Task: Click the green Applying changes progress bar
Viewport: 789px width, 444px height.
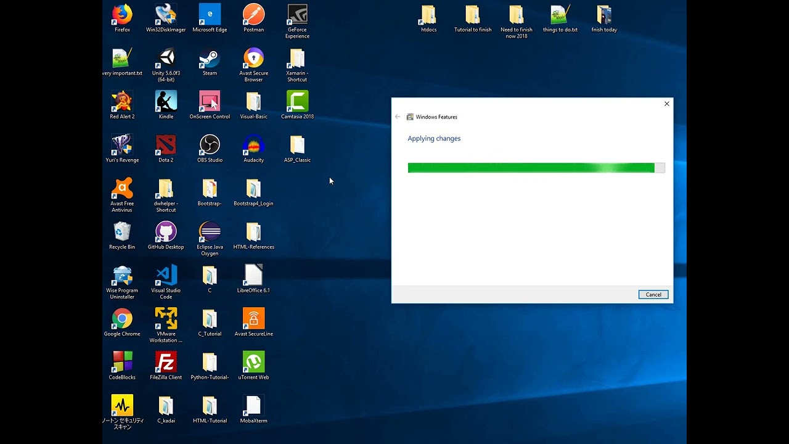Action: 536,168
